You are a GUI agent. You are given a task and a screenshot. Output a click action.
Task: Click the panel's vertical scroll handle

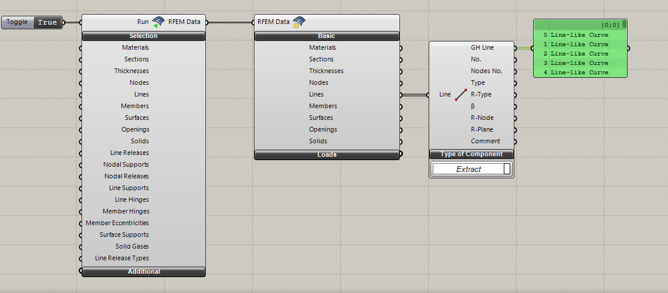click(624, 24)
